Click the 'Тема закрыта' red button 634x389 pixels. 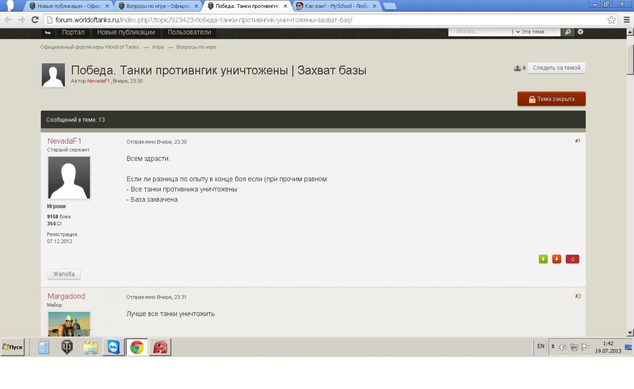coord(552,99)
